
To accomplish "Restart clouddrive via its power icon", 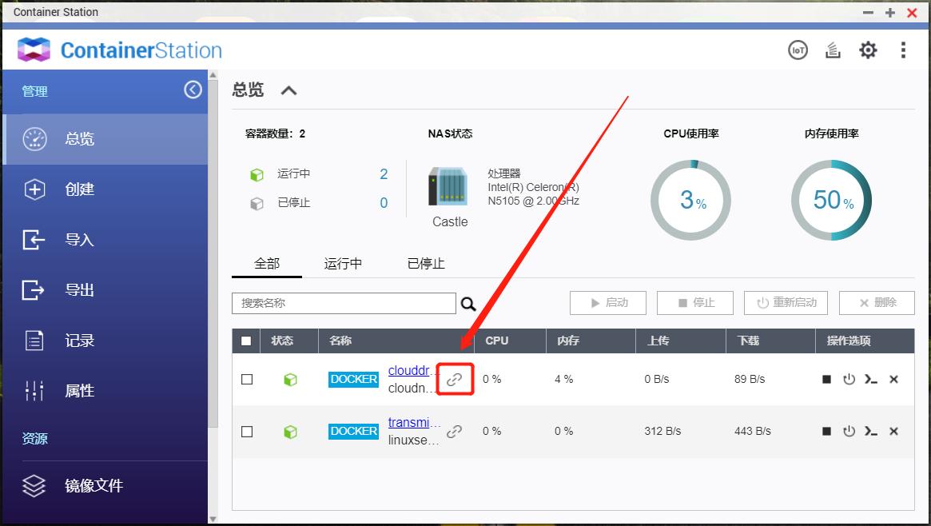I will (849, 379).
